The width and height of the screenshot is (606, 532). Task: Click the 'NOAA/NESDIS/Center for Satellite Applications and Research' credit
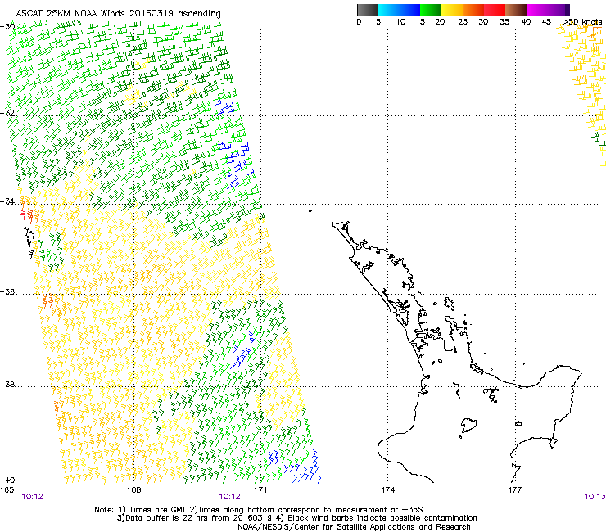(x=354, y=526)
